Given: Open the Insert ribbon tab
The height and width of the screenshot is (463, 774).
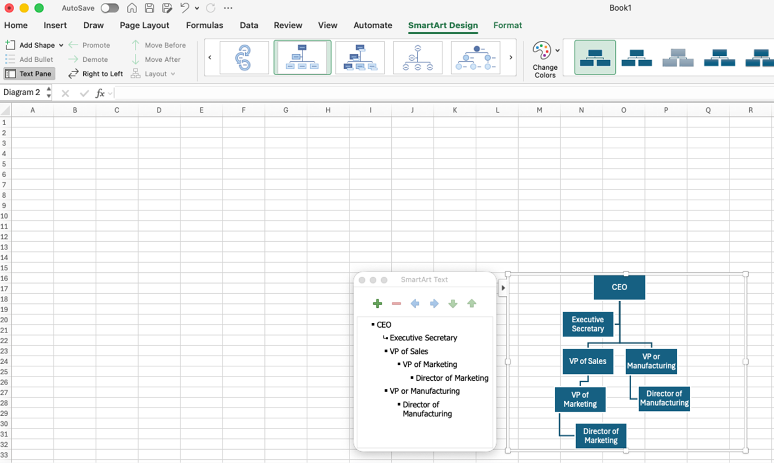Looking at the screenshot, I should click(55, 25).
